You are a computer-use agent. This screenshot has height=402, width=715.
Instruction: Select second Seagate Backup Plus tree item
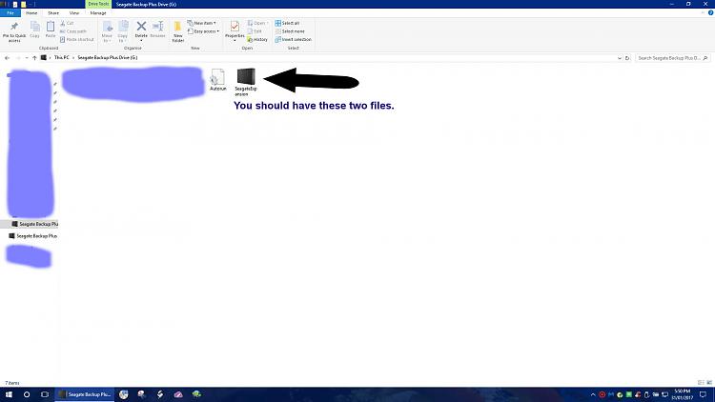[32, 236]
